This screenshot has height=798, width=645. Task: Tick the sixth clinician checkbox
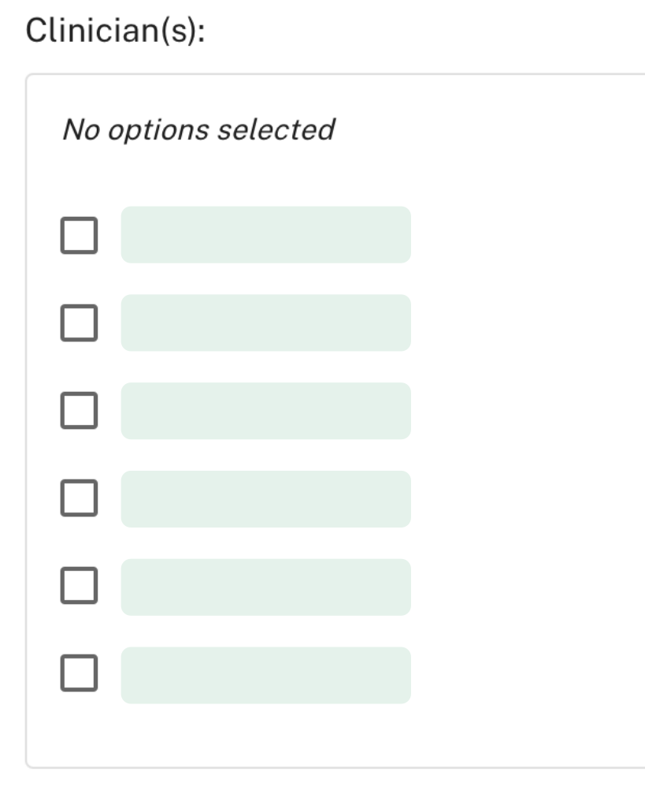[x=80, y=674]
